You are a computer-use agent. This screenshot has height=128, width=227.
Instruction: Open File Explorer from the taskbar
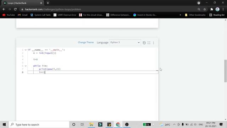tap(91, 124)
